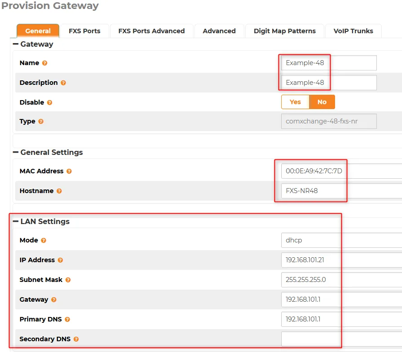Switch to the General tab
The height and width of the screenshot is (352, 402).
coord(38,31)
